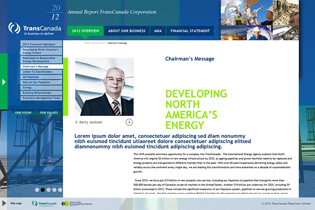Image resolution: width=315 pixels, height=210 pixels.
Task: Select the Energy sidebar item
Action: (41, 87)
